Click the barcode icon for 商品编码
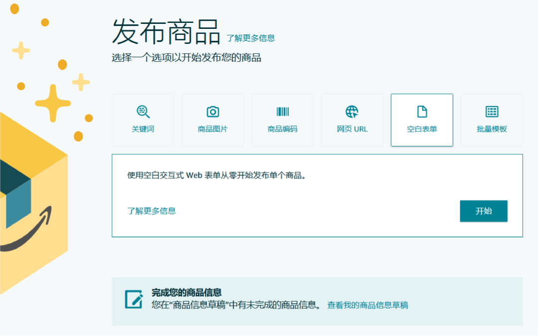The width and height of the screenshot is (538, 336). tap(283, 112)
